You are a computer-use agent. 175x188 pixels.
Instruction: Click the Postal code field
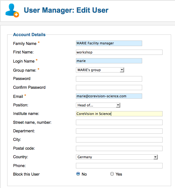tap(119, 148)
